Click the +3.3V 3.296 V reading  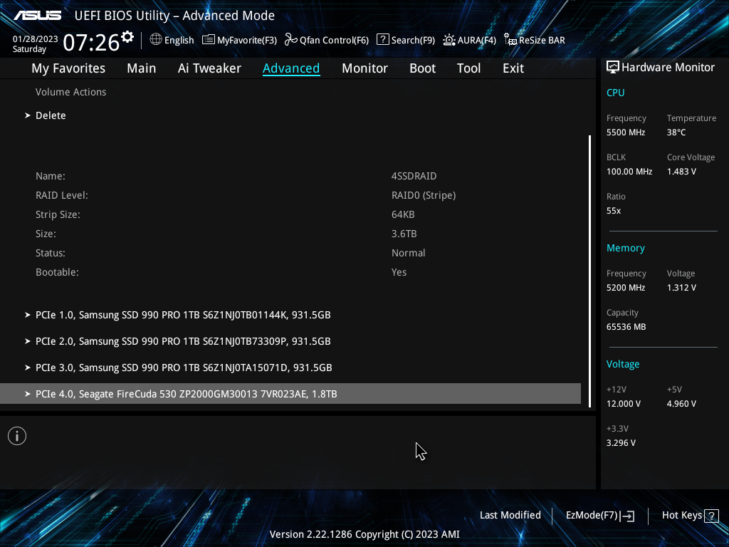[x=621, y=443]
